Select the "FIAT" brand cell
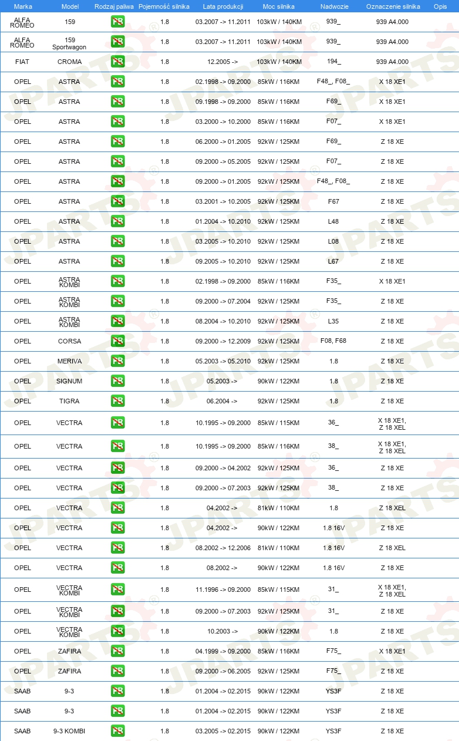 coord(23,62)
